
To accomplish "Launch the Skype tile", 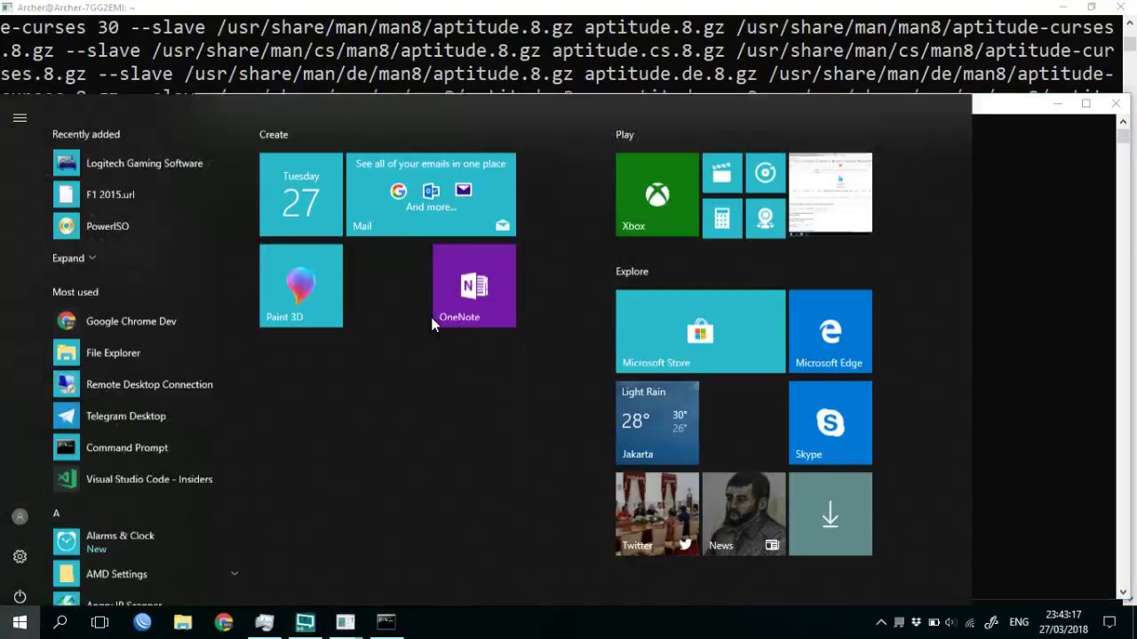I will 831,422.
